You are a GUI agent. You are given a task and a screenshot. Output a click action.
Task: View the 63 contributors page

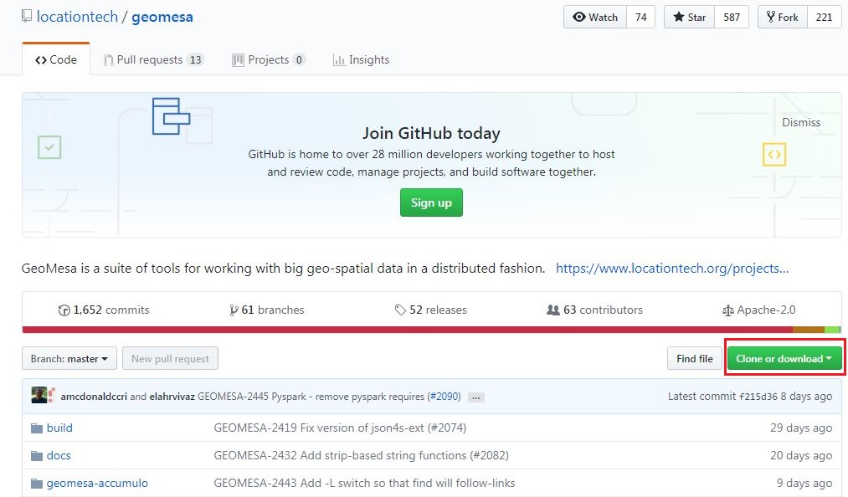tap(594, 310)
